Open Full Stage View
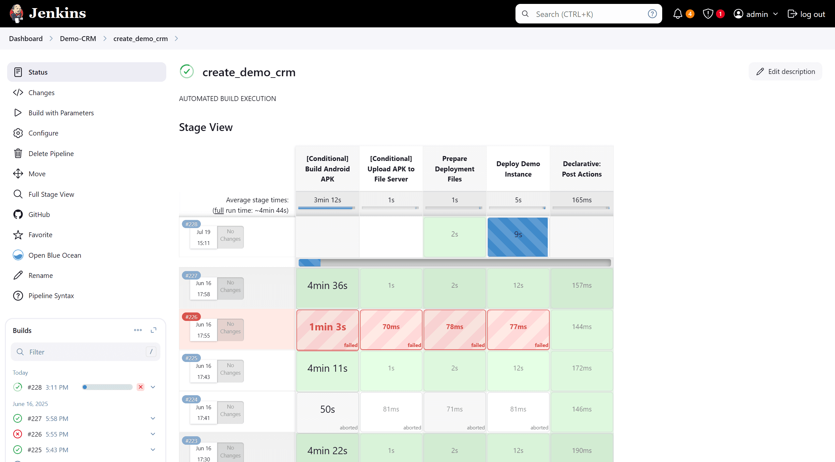 tap(51, 194)
